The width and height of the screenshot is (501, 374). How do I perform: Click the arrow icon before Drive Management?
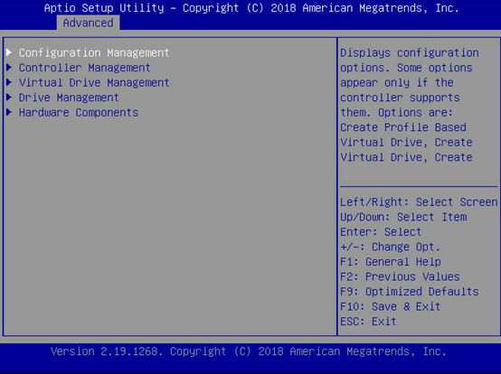pos(9,98)
